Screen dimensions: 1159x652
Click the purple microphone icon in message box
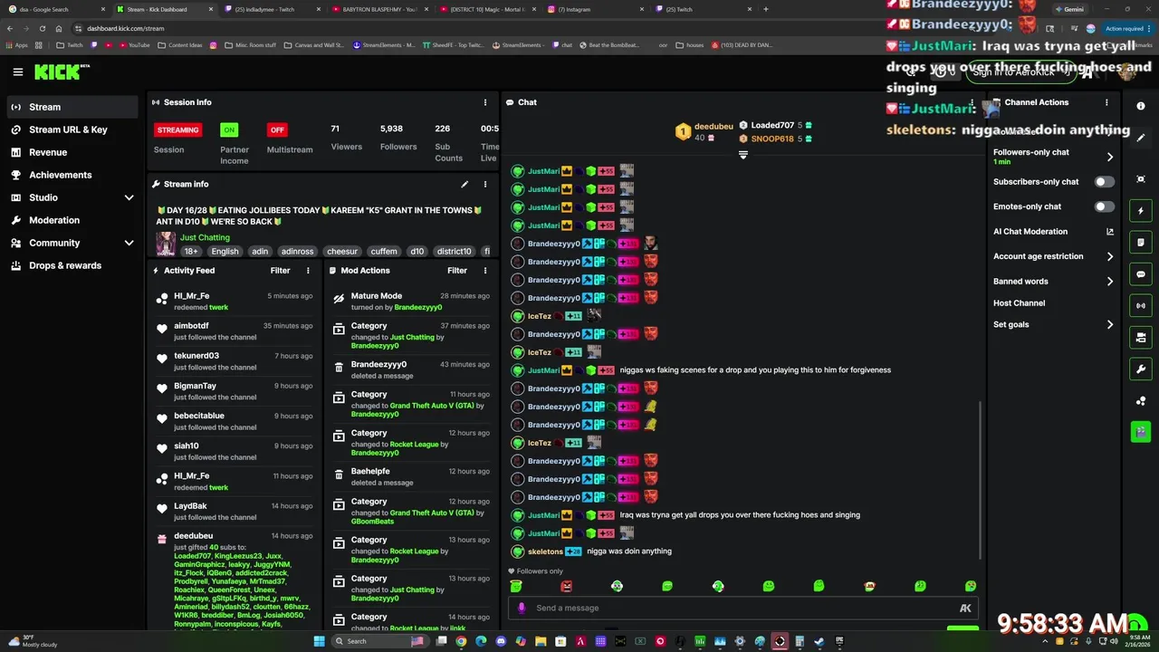coord(522,608)
